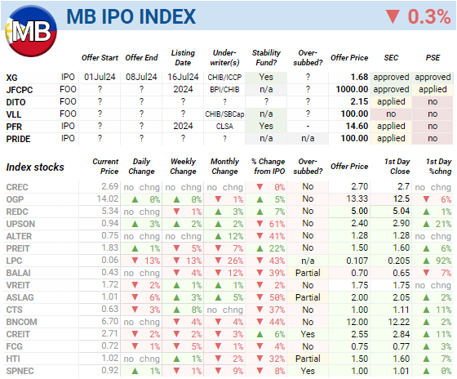Click the "Listing Date" column header

coord(183,58)
